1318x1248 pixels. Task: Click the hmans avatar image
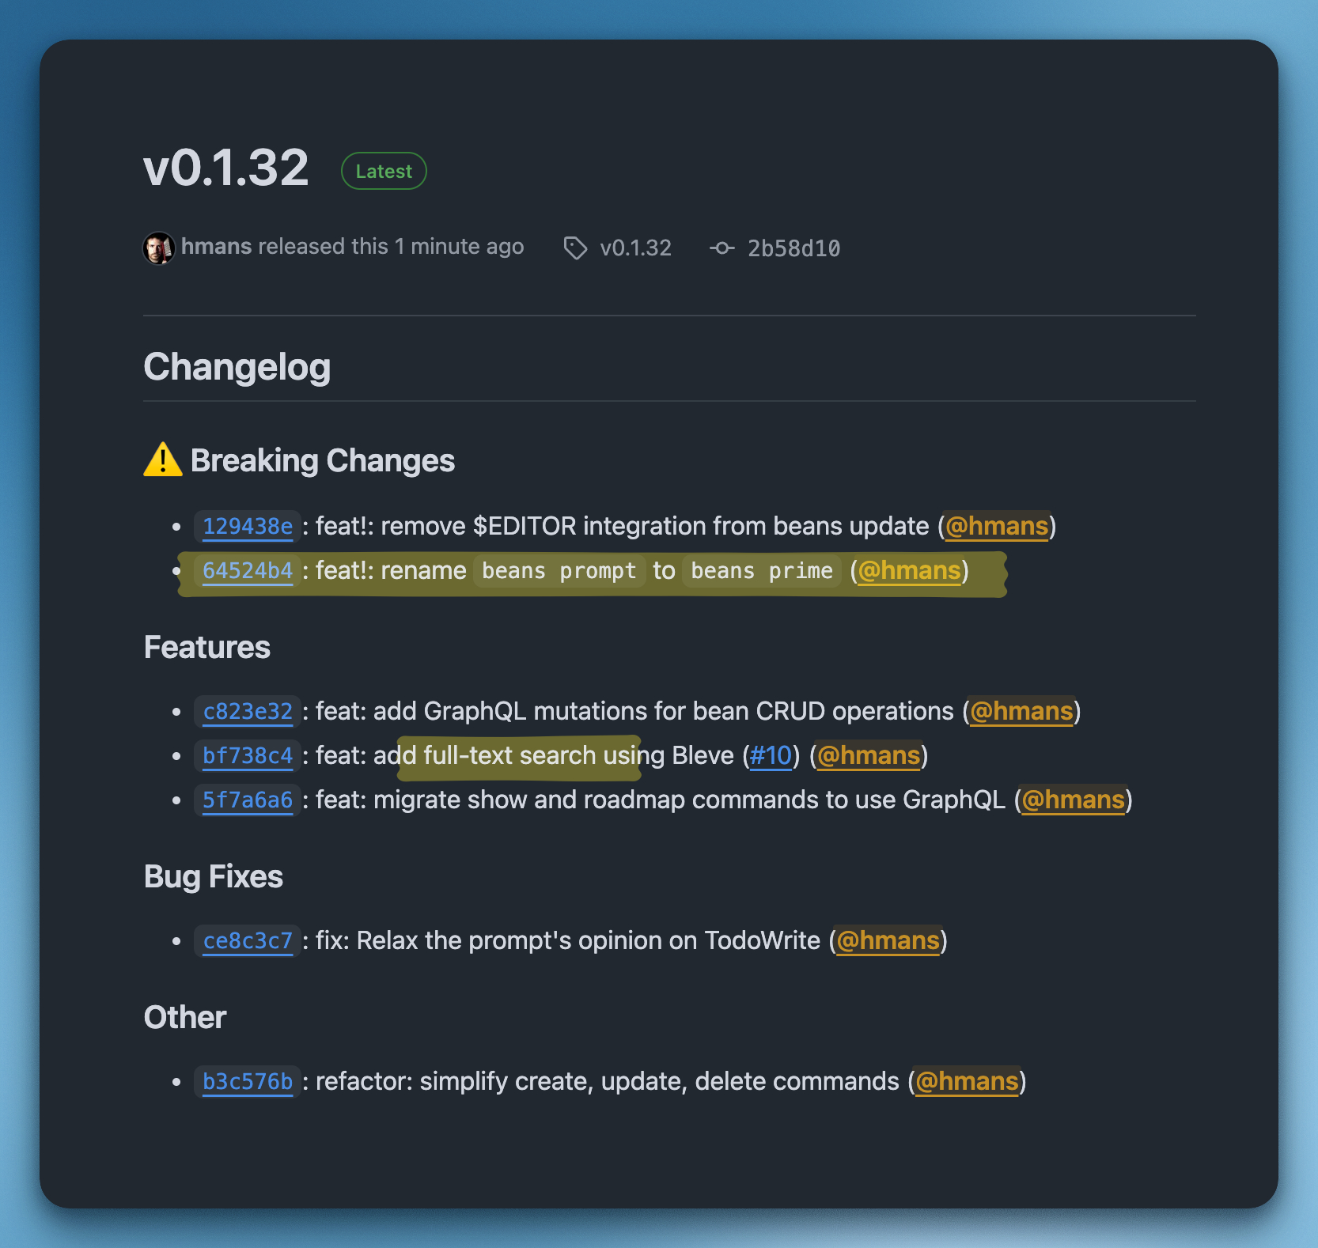158,248
